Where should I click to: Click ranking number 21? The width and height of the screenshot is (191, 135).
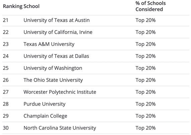click(6, 20)
